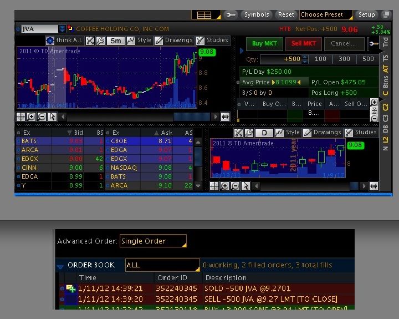Open the Setup menu
399x319 pixels.
pyautogui.click(x=366, y=15)
